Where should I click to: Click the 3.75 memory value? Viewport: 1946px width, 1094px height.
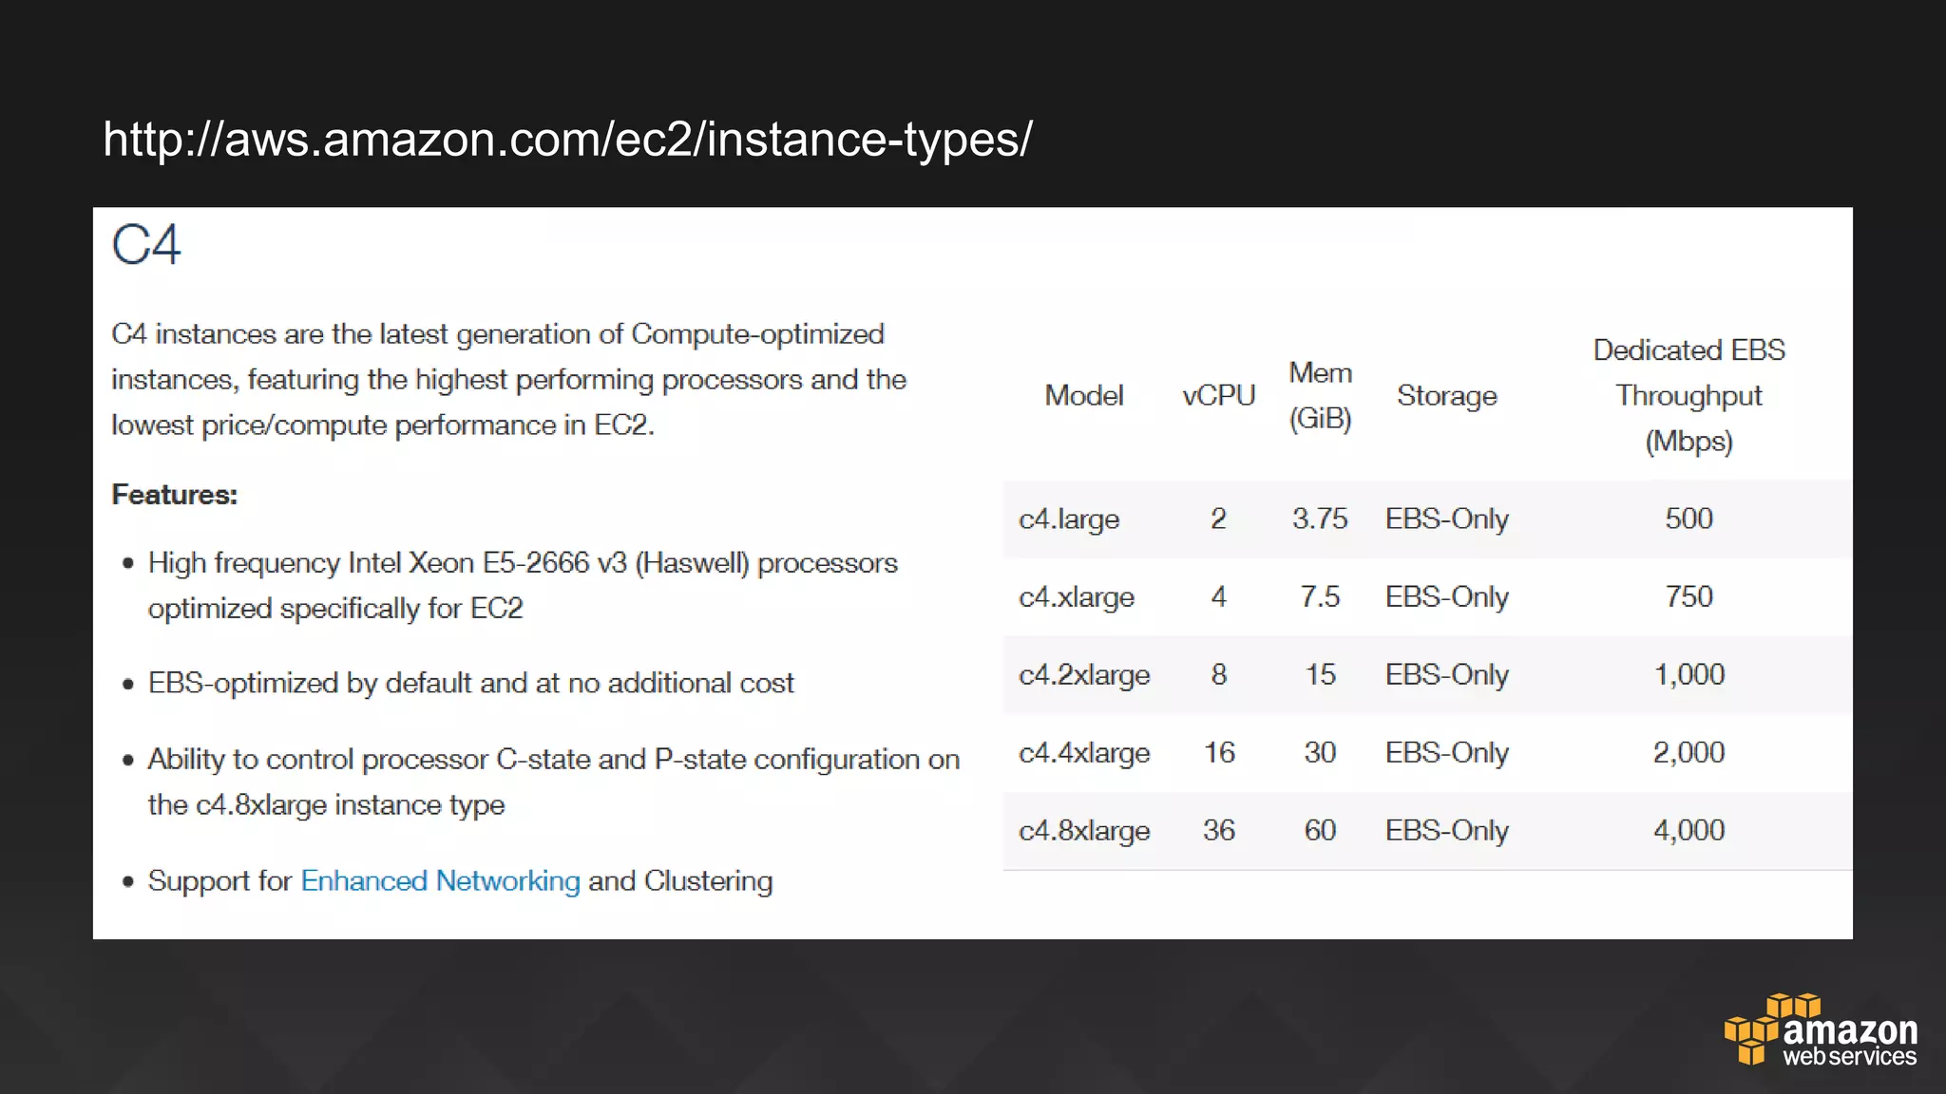(1319, 519)
